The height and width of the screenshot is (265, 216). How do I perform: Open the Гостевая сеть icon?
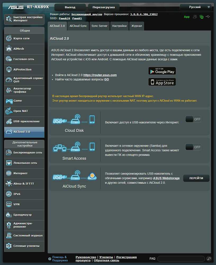click(x=9, y=59)
